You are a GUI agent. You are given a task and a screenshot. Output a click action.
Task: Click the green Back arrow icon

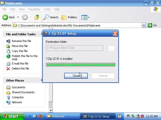point(5,17)
